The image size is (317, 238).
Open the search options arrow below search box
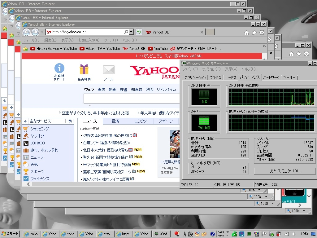point(90,105)
